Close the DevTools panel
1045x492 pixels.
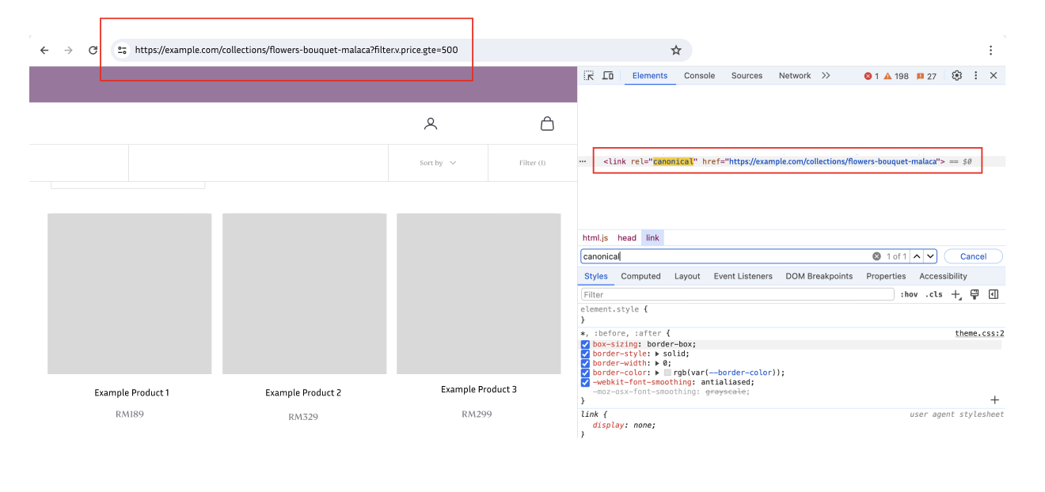click(994, 76)
